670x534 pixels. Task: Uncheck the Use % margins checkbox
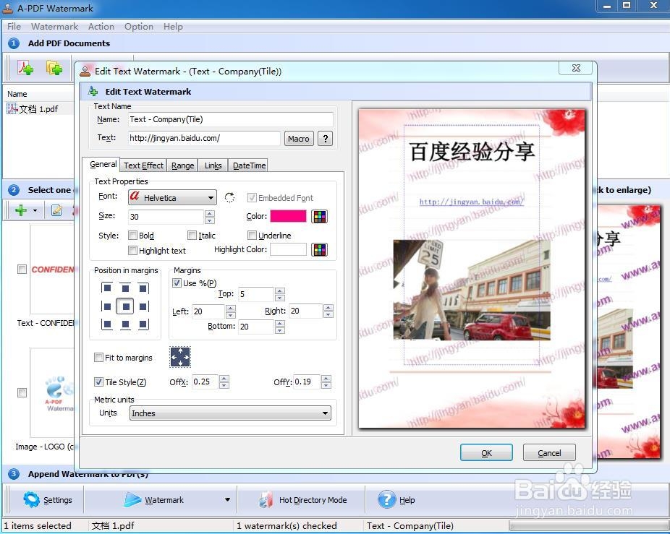pos(177,283)
